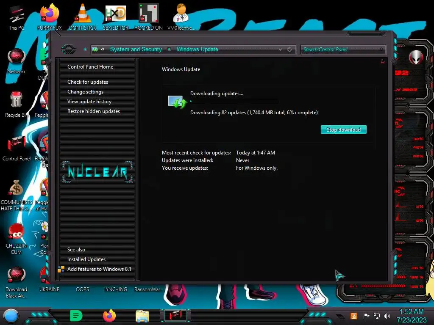Click the volume speaker tray icon

coord(387,316)
